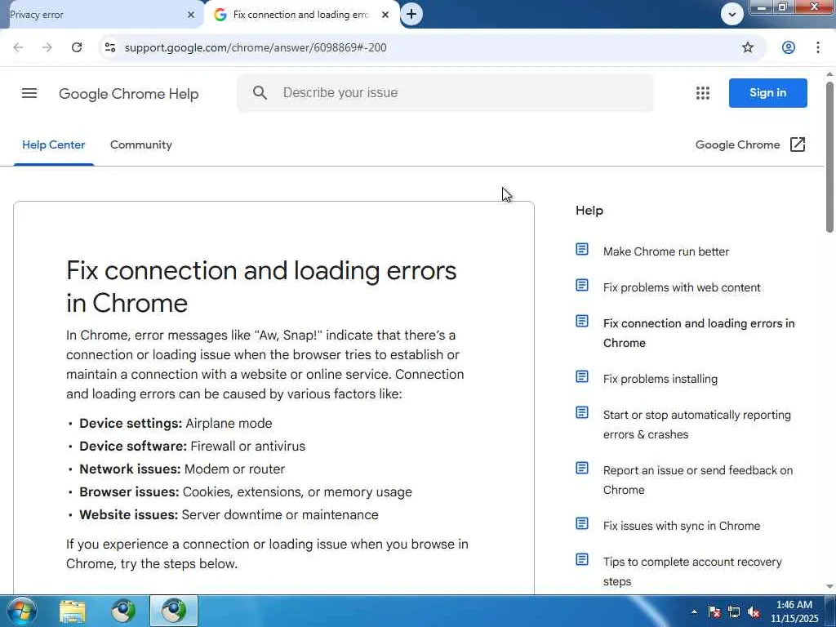The width and height of the screenshot is (836, 627).
Task: Select the Fix connection and loading errors browser tab
Action: pos(301,15)
